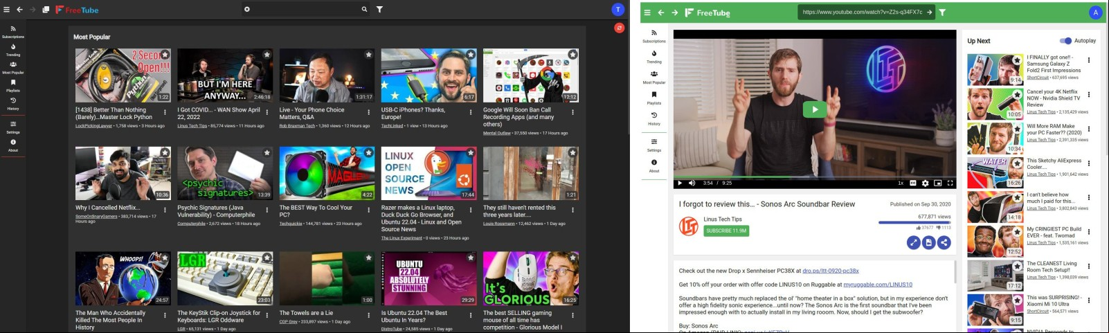
Task: Open About in dark window sidebar
Action: click(13, 145)
